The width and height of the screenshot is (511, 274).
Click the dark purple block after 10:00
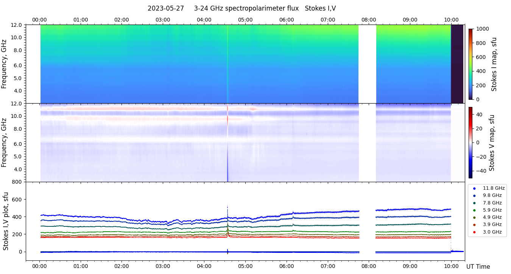[x=457, y=64]
